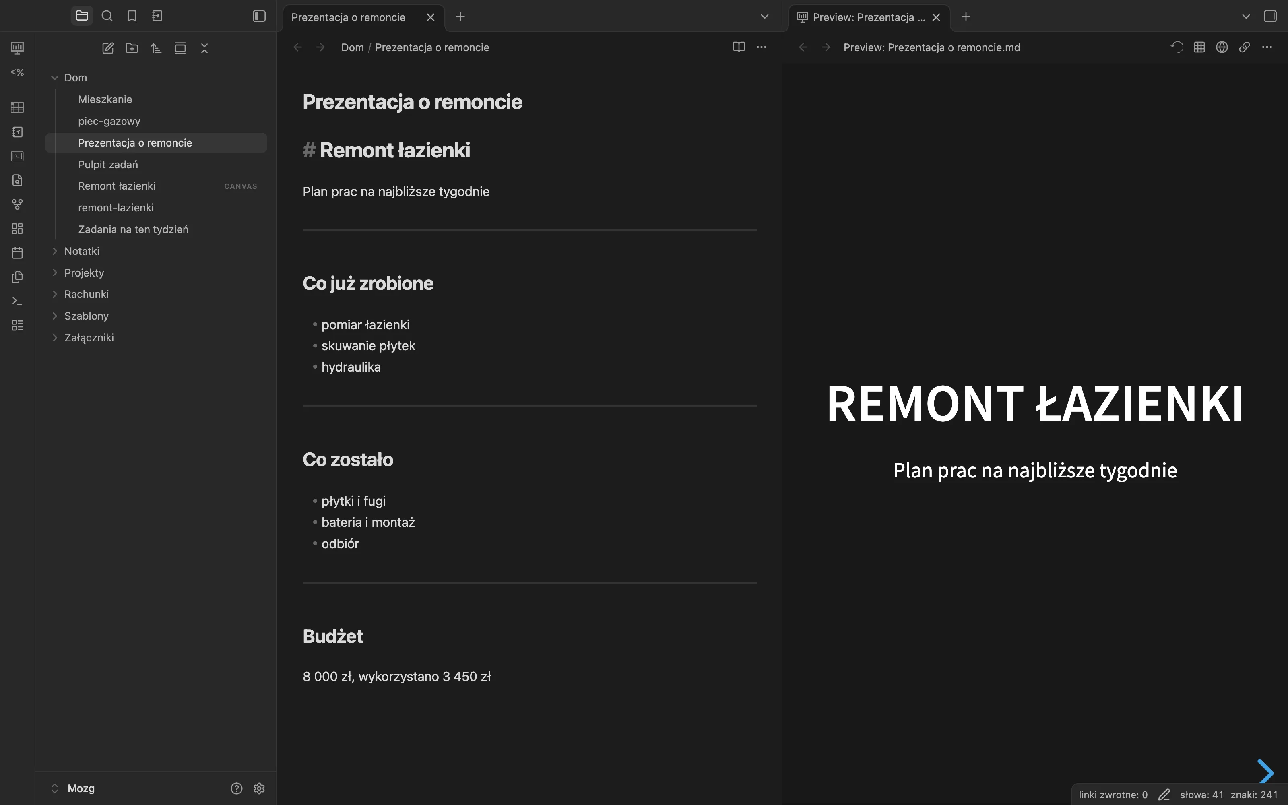
Task: Toggle the left sidebar
Action: [x=259, y=17]
